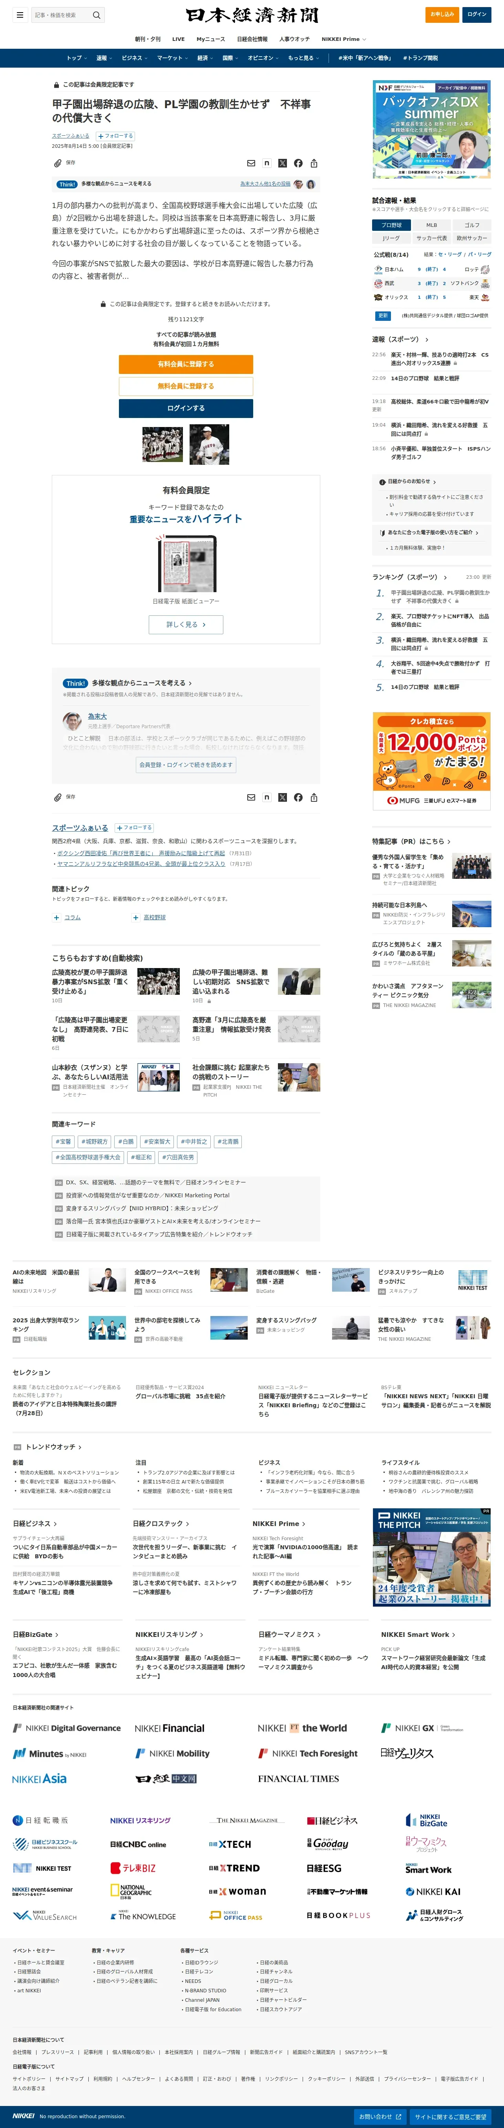
Task: Share on X from top icon row
Action: (x=282, y=163)
